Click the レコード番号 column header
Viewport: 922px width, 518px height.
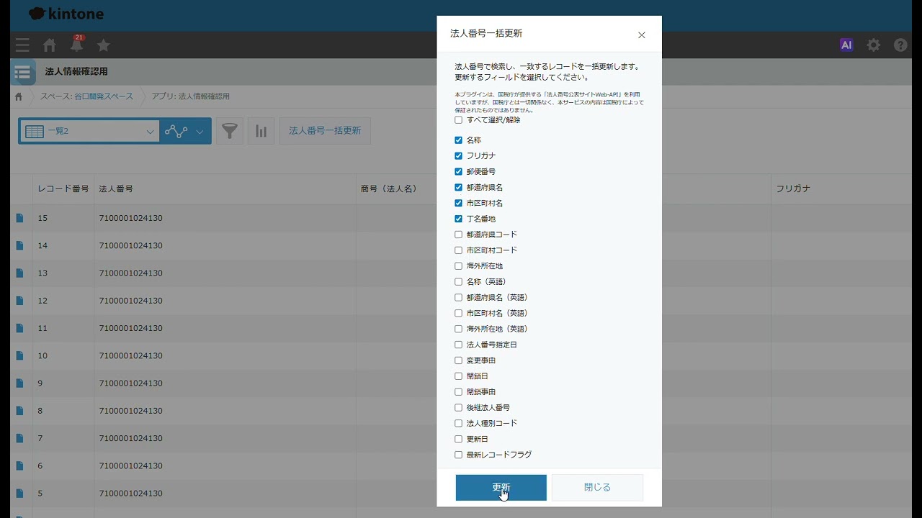63,188
